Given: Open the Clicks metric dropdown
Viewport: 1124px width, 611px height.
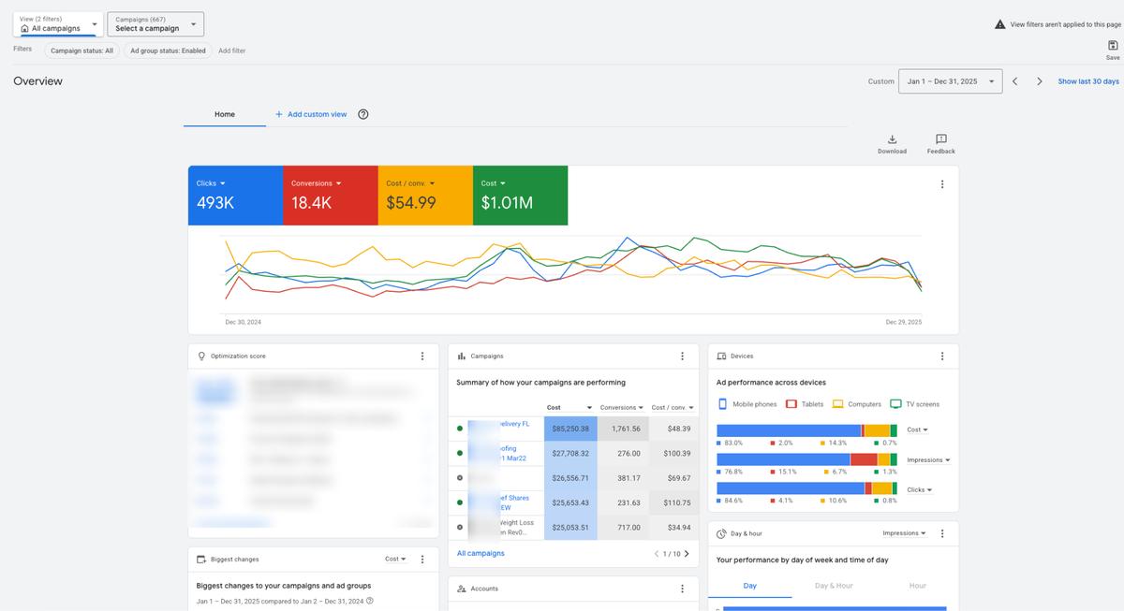Looking at the screenshot, I should 211,183.
